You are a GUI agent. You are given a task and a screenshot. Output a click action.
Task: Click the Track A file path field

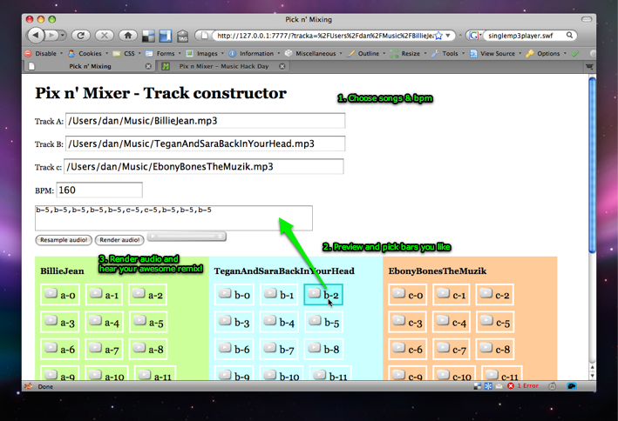[x=205, y=121]
